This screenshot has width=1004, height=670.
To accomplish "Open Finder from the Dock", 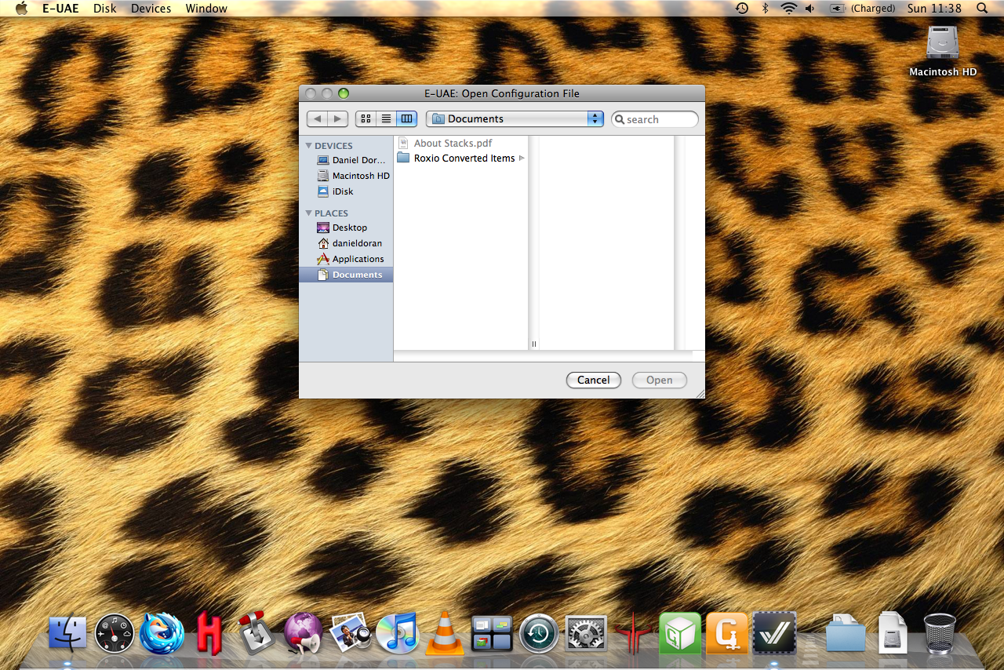I will pyautogui.click(x=67, y=634).
